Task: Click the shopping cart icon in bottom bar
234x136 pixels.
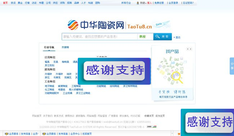Action: point(179,134)
